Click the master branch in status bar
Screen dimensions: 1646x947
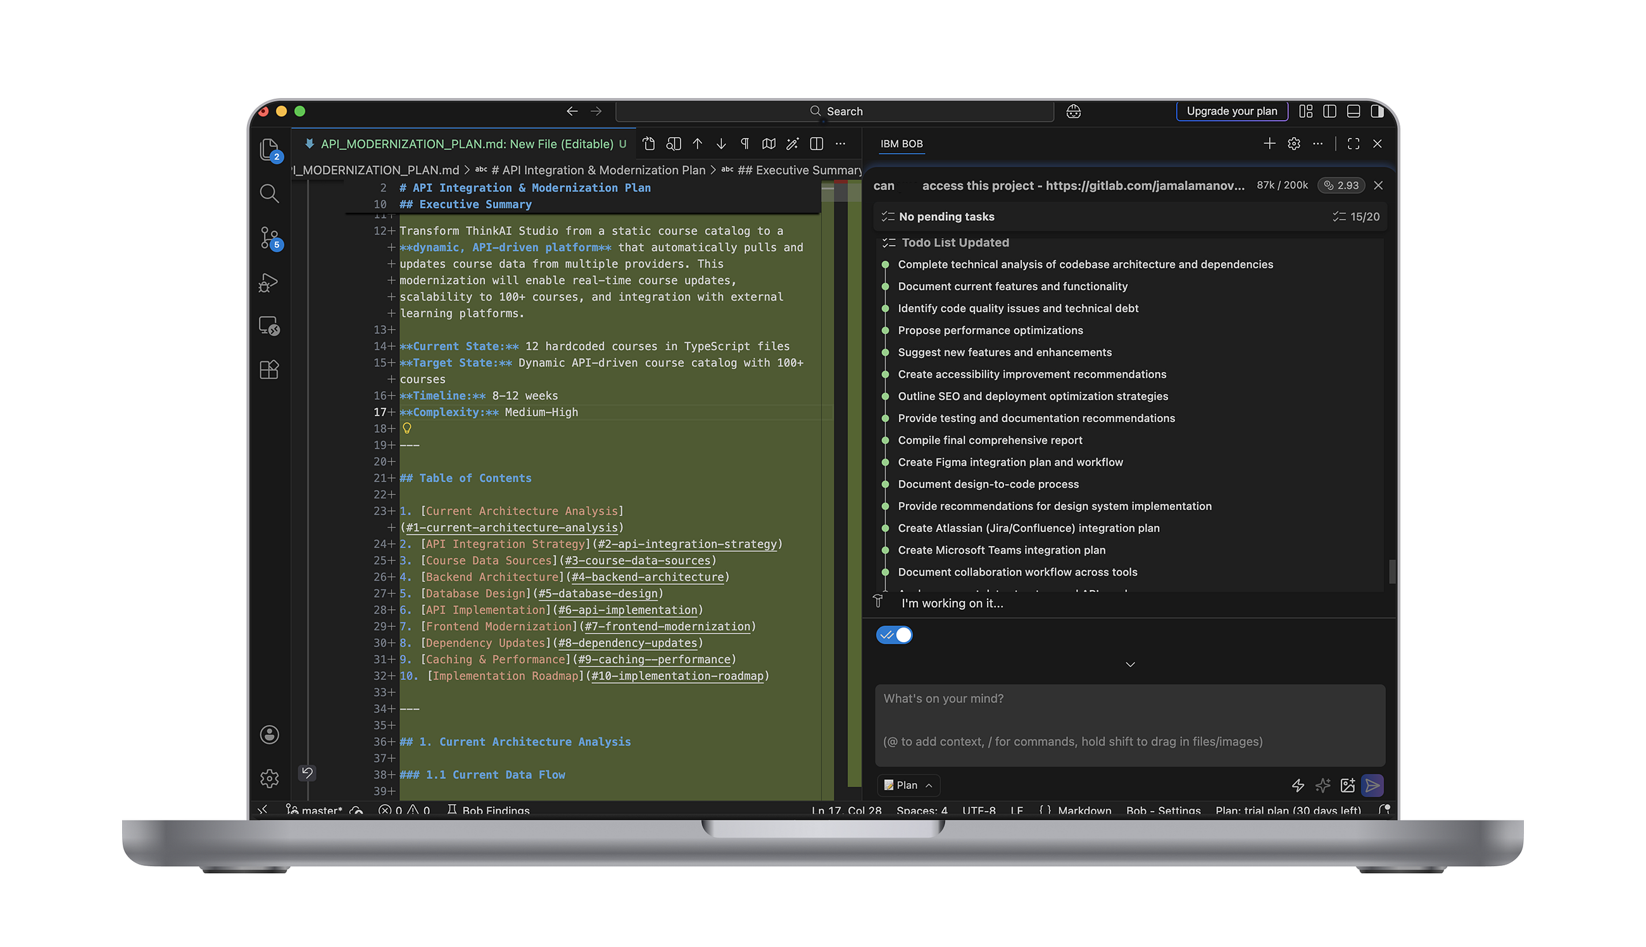pyautogui.click(x=315, y=810)
